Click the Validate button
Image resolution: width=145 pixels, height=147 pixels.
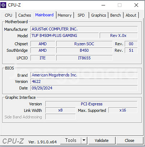click(101, 140)
